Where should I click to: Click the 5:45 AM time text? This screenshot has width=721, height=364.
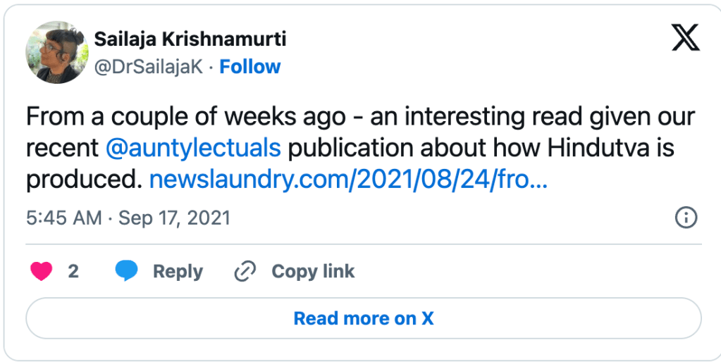63,218
